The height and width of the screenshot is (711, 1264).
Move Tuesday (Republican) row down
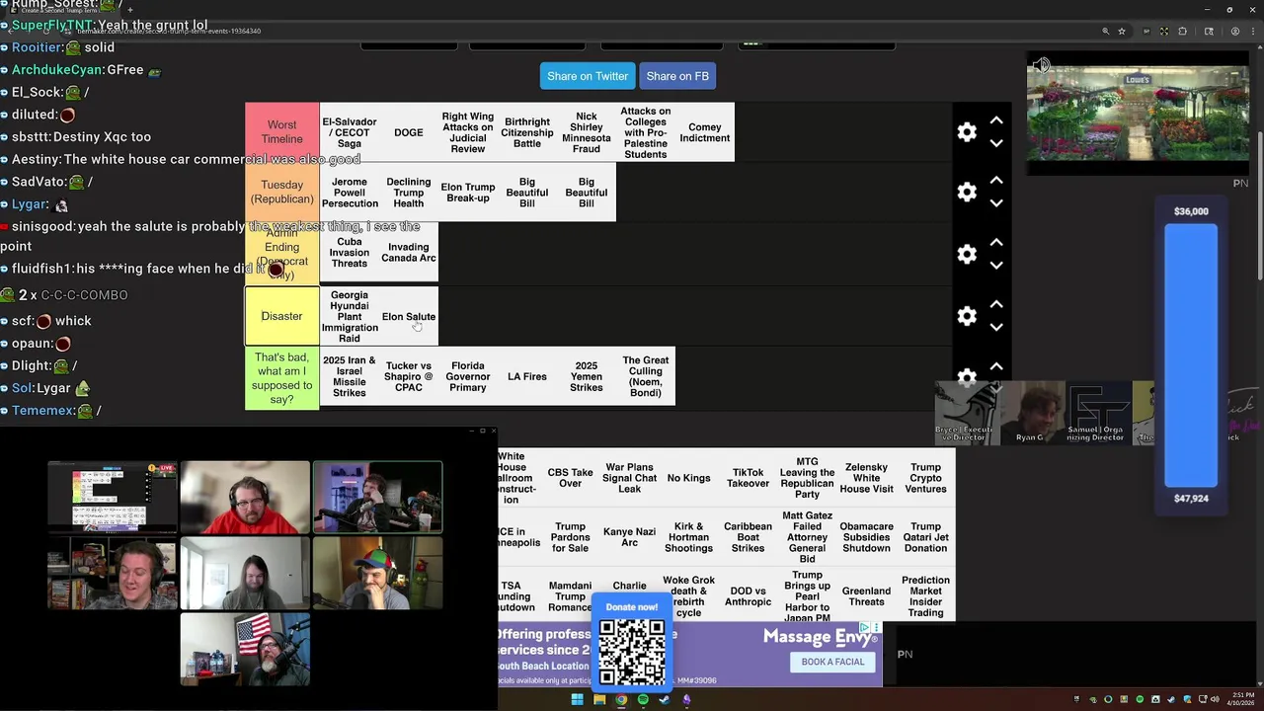click(996, 203)
